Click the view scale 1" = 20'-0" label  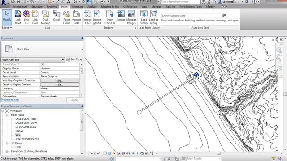94,153
